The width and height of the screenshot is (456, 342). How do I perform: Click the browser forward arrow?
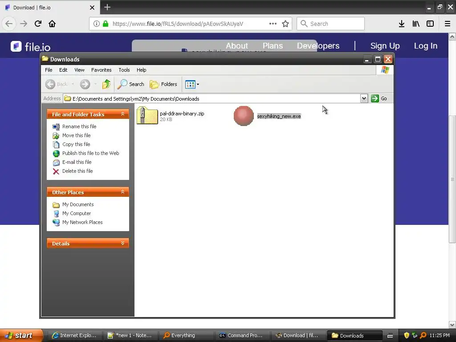[24, 24]
